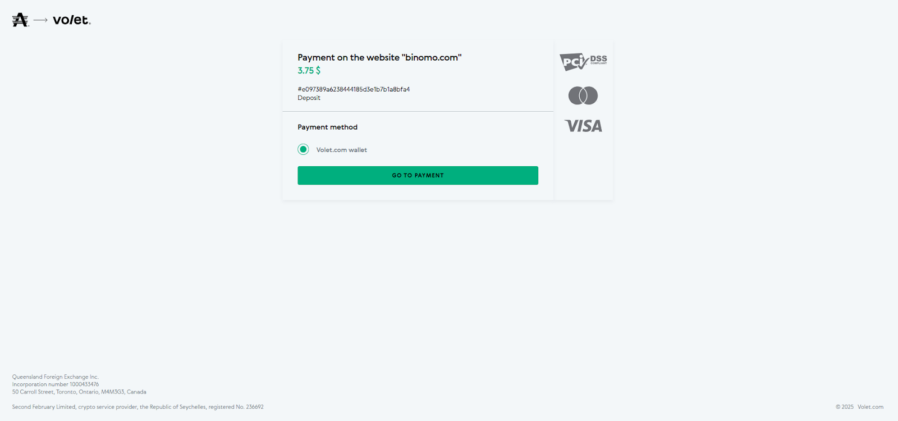Screen dimensions: 898x421
Task: Click the 'Volet.com wallet' option label
Action: click(x=341, y=150)
